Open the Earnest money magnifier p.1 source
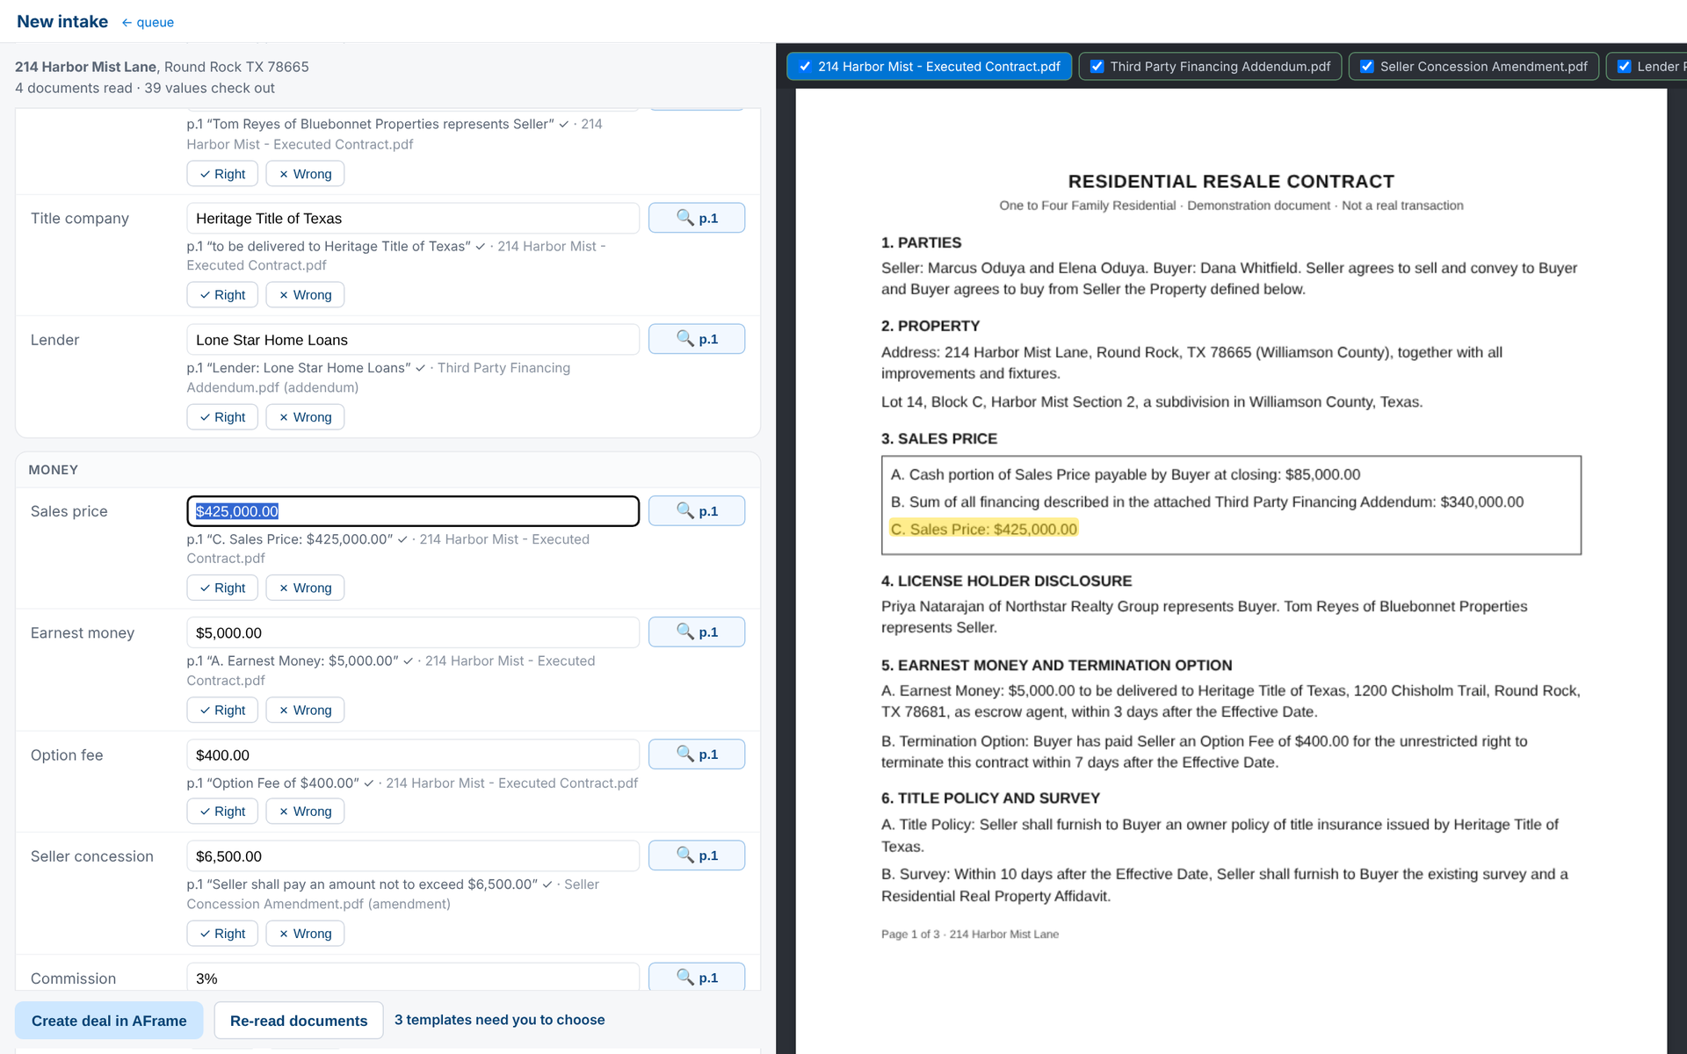The image size is (1687, 1054). [696, 632]
